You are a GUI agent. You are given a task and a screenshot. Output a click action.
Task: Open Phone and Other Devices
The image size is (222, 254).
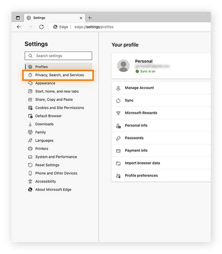tap(56, 173)
